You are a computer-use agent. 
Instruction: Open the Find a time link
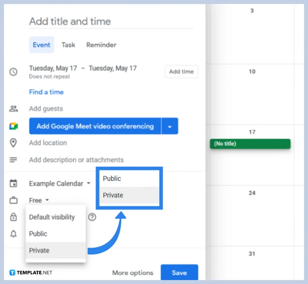[x=46, y=92]
